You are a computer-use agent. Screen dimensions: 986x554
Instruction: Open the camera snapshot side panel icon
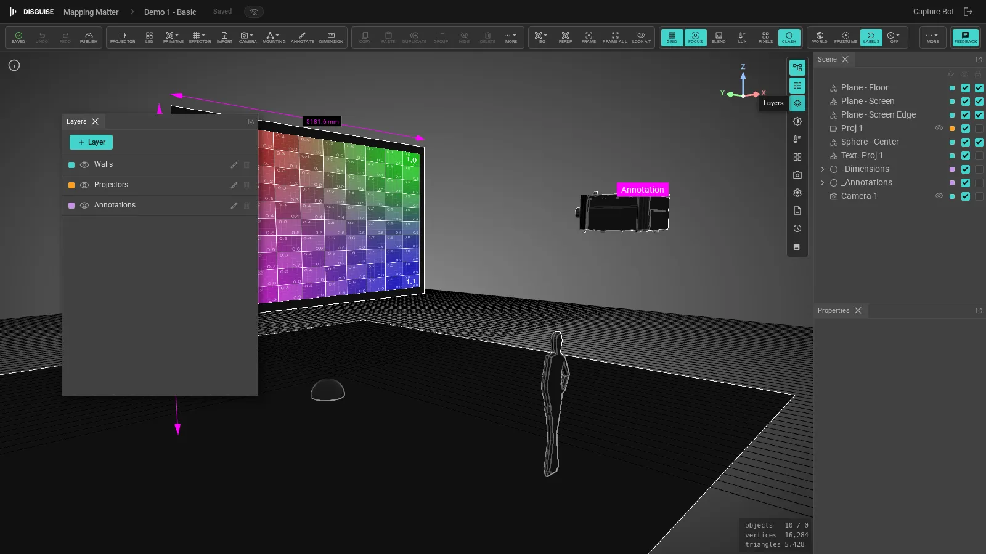pyautogui.click(x=797, y=175)
